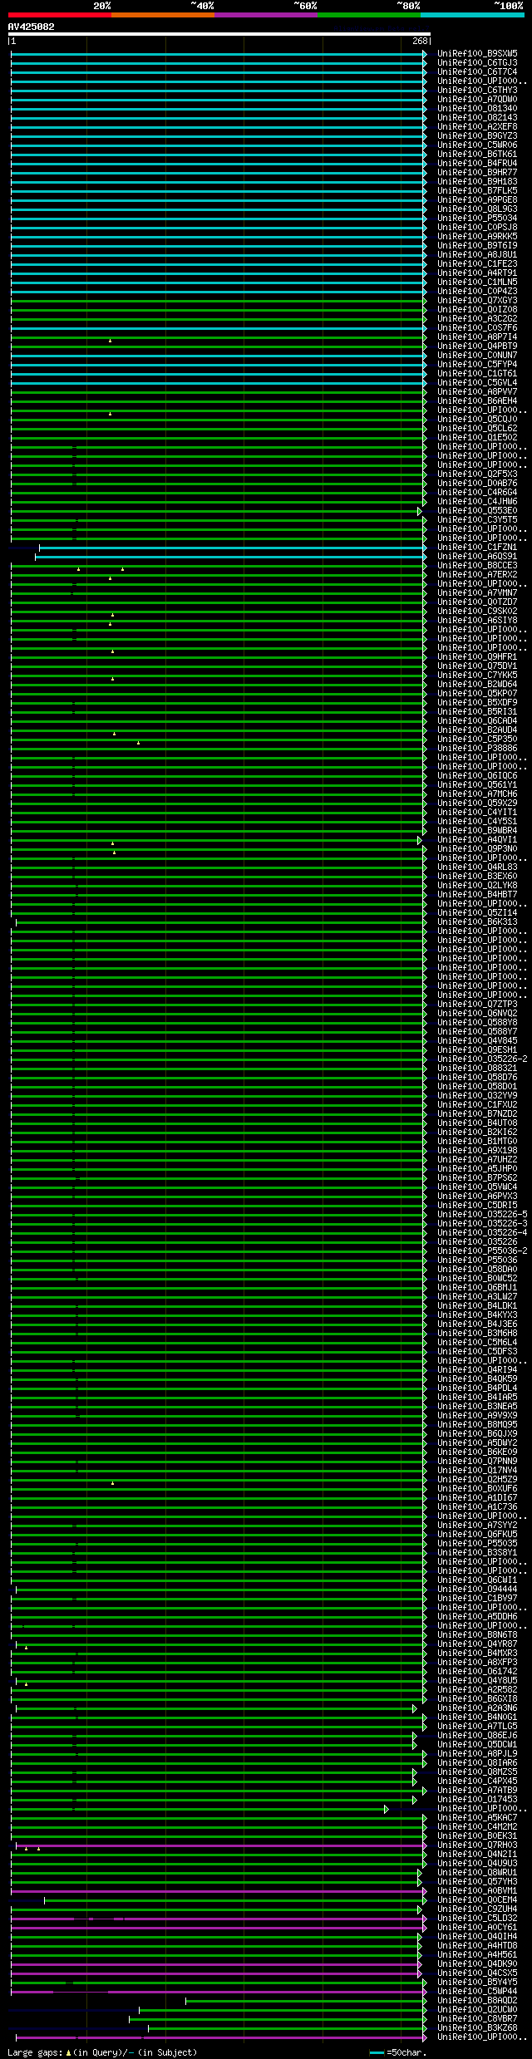
Task: Select label UniRef100_C5DFS3
Action: 477,1352
